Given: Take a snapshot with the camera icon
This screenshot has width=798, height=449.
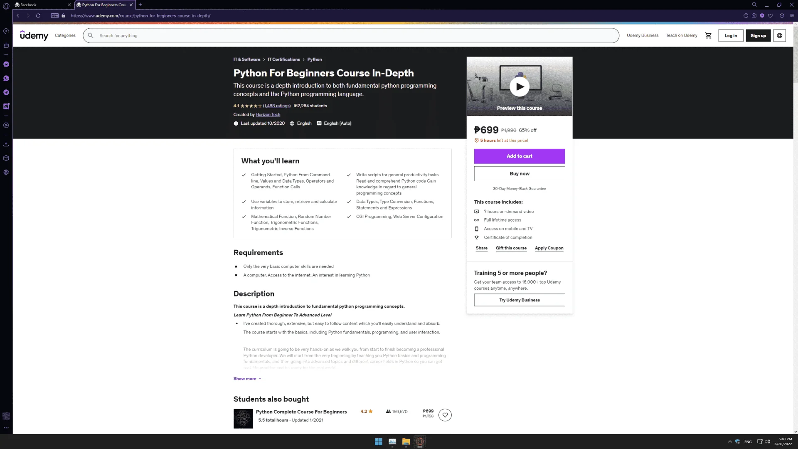Looking at the screenshot, I should point(754,16).
